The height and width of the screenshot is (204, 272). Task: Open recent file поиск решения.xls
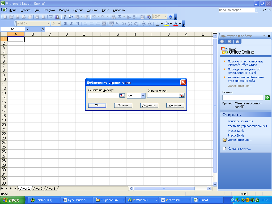point(240,121)
